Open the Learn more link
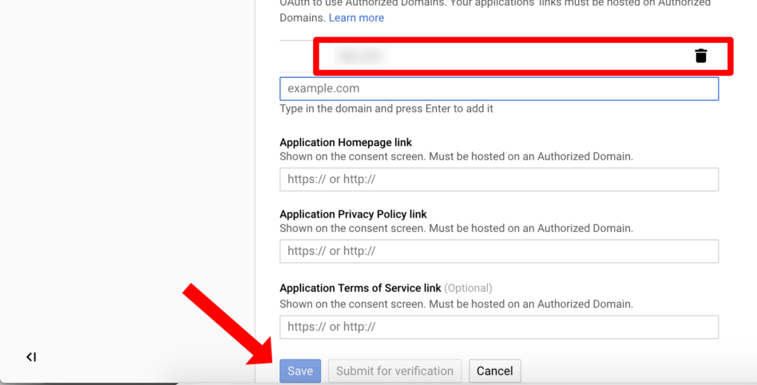 [x=356, y=18]
